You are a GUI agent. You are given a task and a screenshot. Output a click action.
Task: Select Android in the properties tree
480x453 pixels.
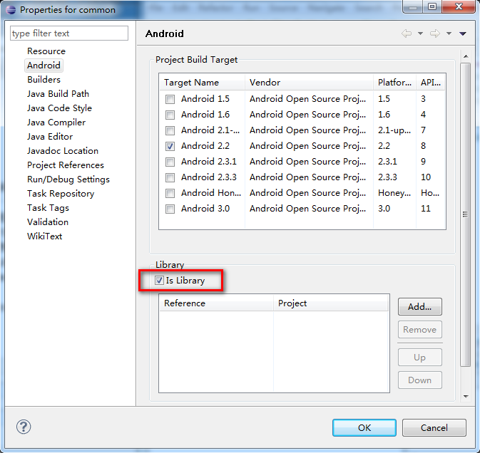44,65
